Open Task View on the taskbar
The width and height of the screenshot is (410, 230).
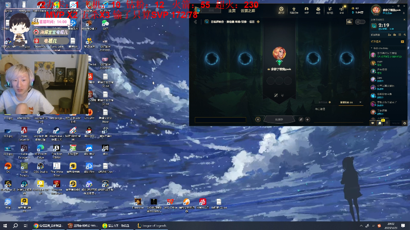coord(25,225)
